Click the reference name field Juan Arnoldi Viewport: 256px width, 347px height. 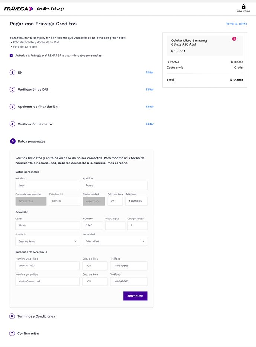click(x=48, y=266)
